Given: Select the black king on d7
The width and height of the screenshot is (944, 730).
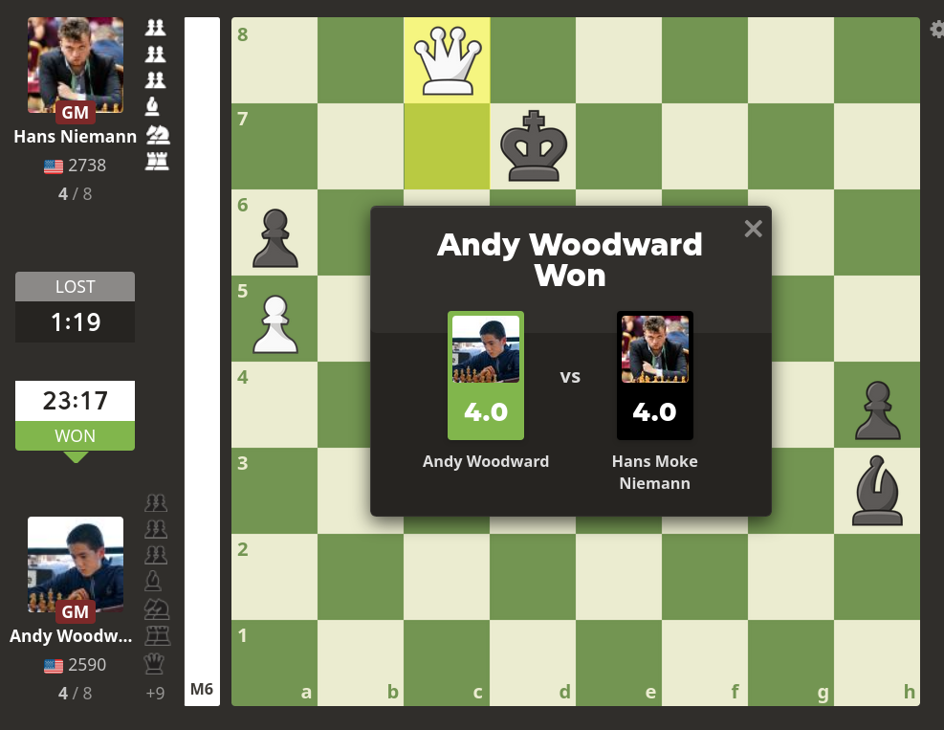Looking at the screenshot, I should 534,145.
